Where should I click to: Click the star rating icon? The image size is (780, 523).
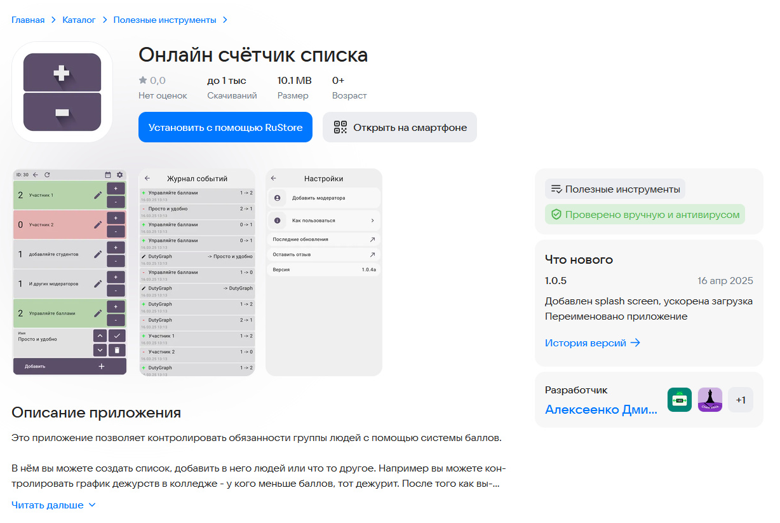pyautogui.click(x=143, y=81)
